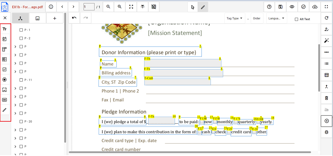
Task: Expand the P tag directly below P - 11
Action: 15,88
